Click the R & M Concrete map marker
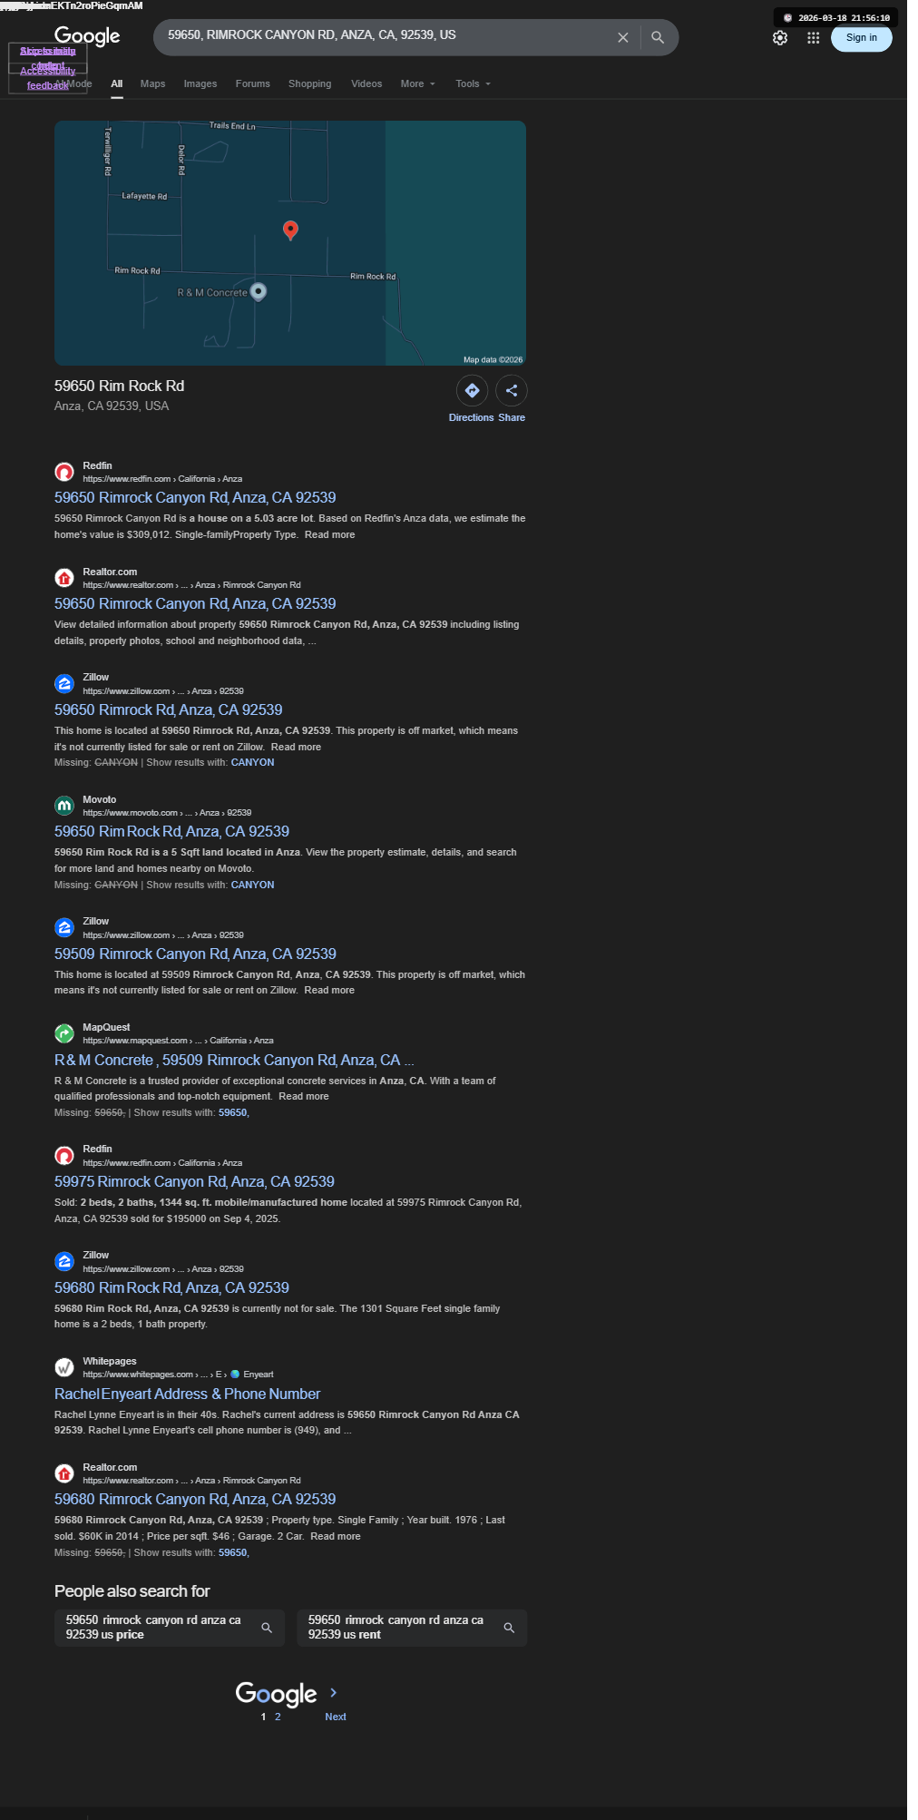This screenshot has height=1820, width=918. (x=259, y=291)
